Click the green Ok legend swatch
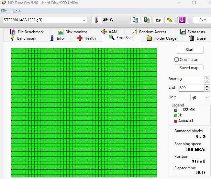211x179 pixels. [176, 115]
